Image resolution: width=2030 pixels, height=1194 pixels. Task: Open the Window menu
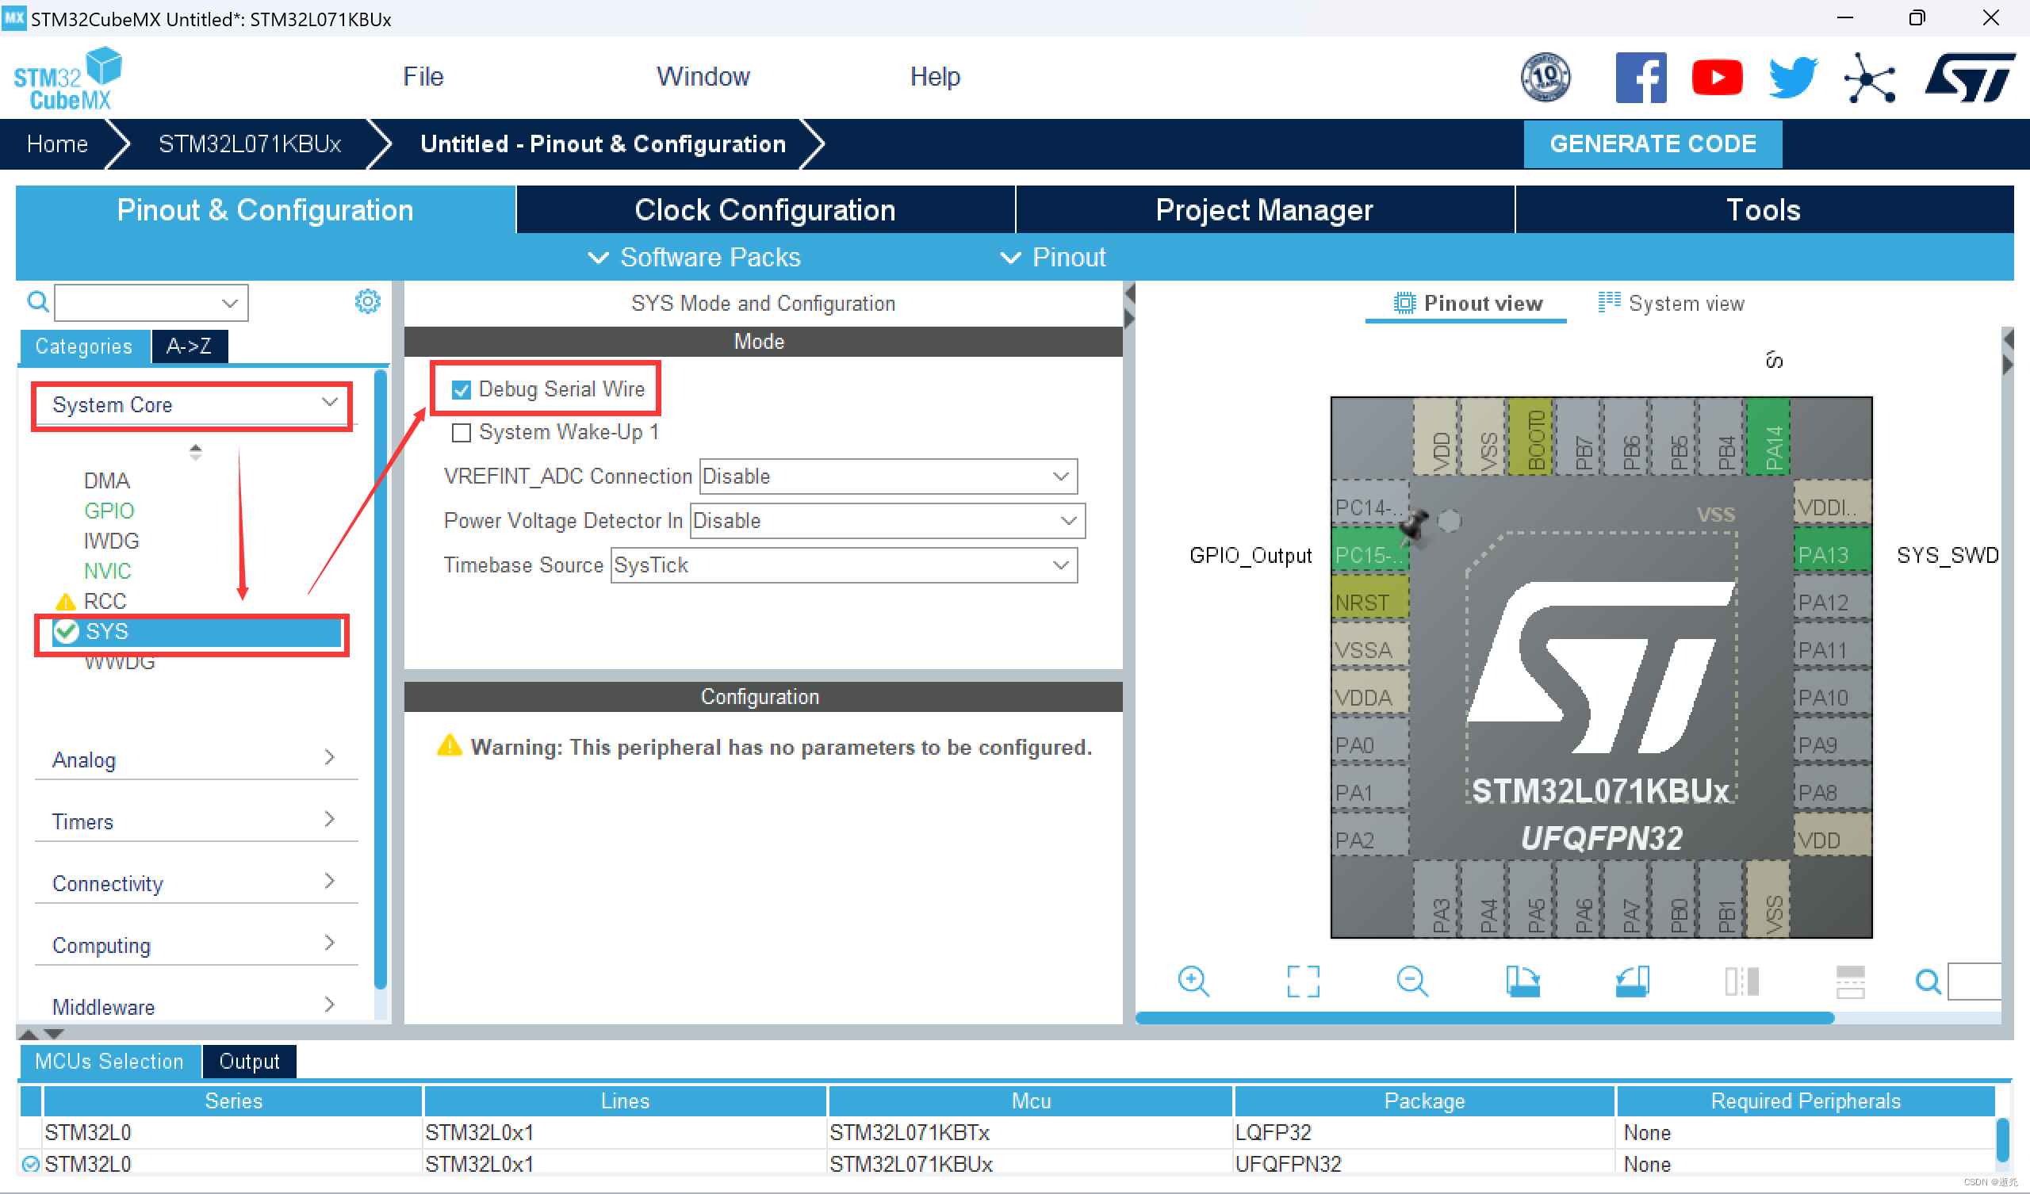[x=703, y=76]
